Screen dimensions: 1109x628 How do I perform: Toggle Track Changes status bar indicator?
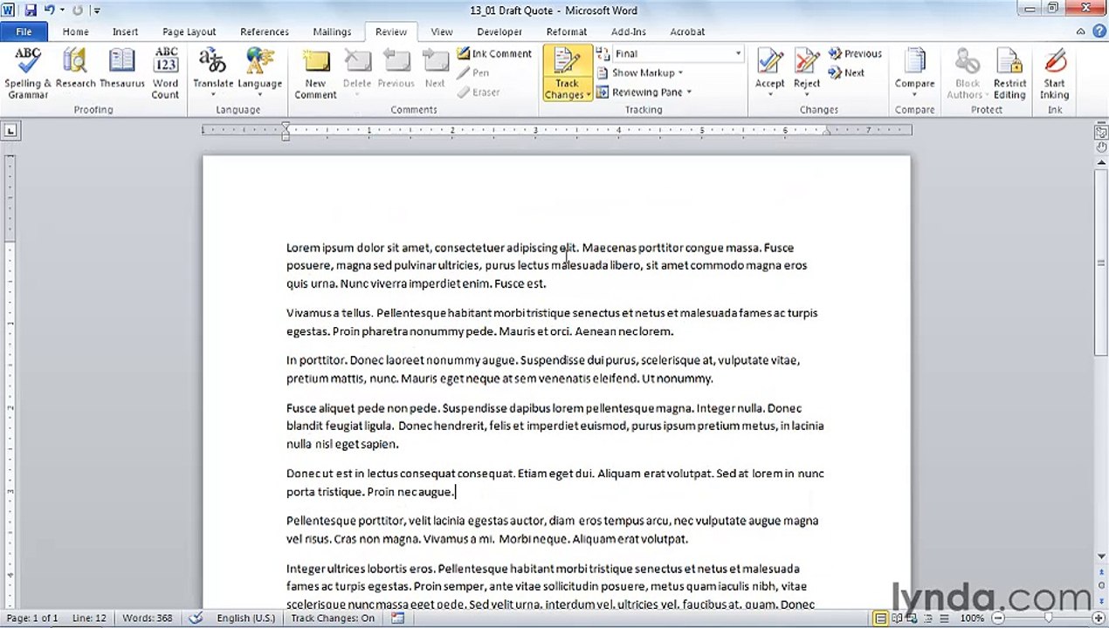pos(333,618)
